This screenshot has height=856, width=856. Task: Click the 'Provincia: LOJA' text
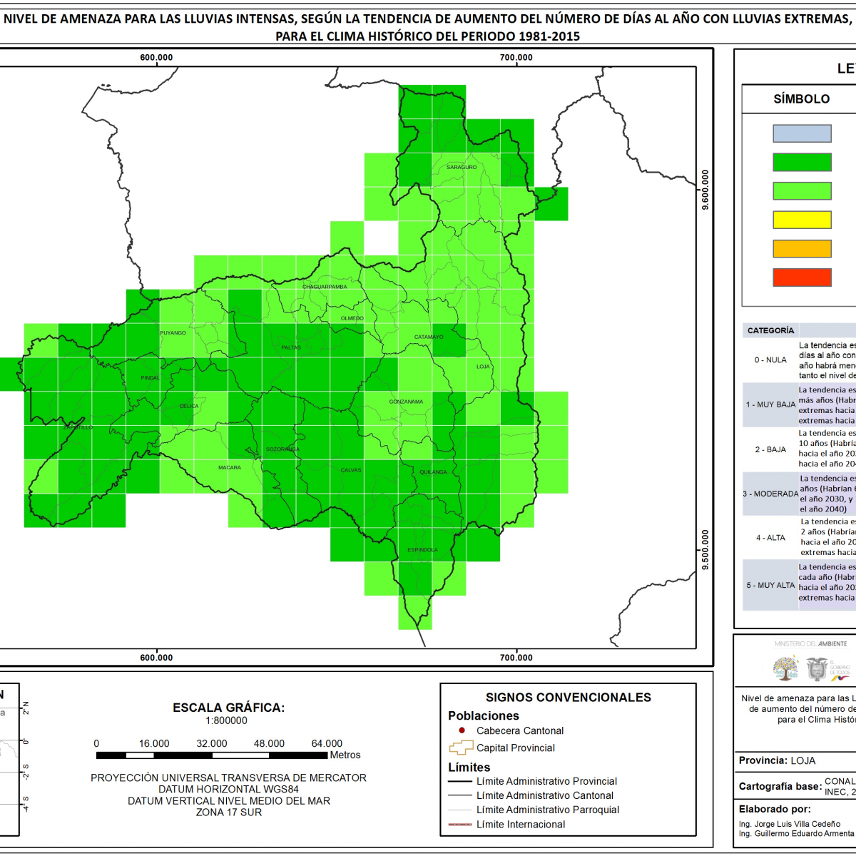[777, 760]
